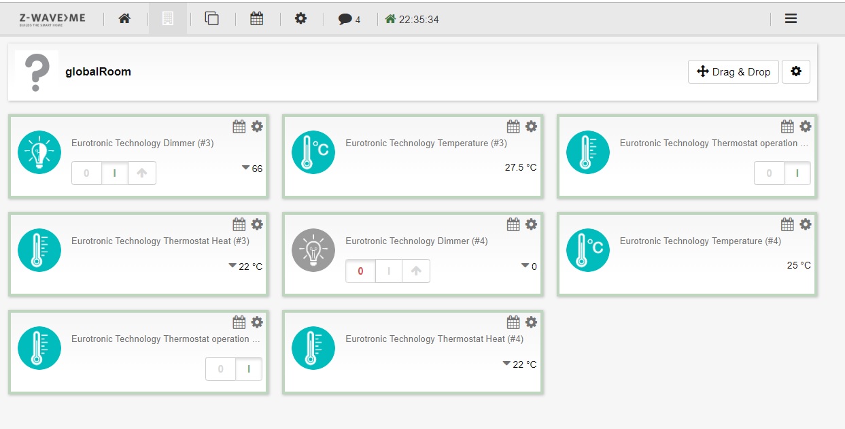
Task: Open the rooms building icon
Action: (x=167, y=19)
